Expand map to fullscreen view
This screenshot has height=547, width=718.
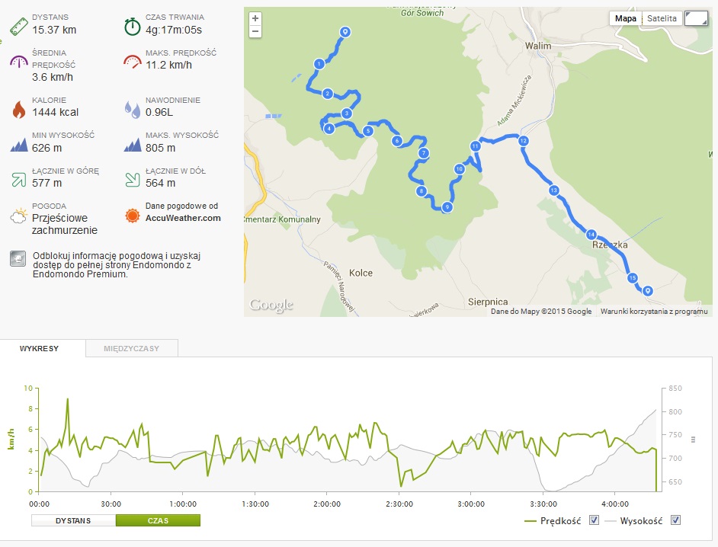695,18
